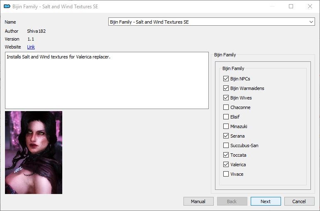Click the Cancel button
The width and height of the screenshot is (320, 211).
pos(299,201)
